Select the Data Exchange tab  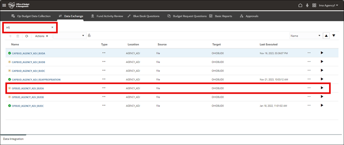pyautogui.click(x=71, y=16)
